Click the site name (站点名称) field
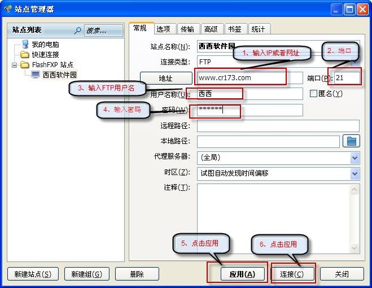Viewport: 372px width, 288px height. tap(278, 46)
